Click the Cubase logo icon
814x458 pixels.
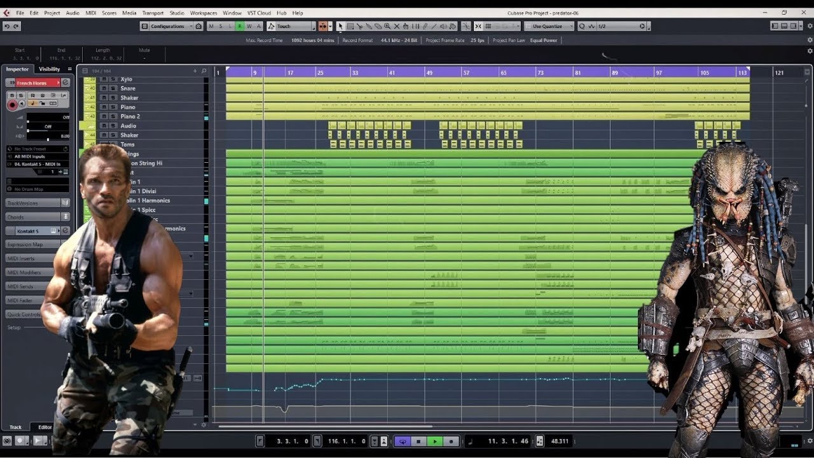pos(6,12)
